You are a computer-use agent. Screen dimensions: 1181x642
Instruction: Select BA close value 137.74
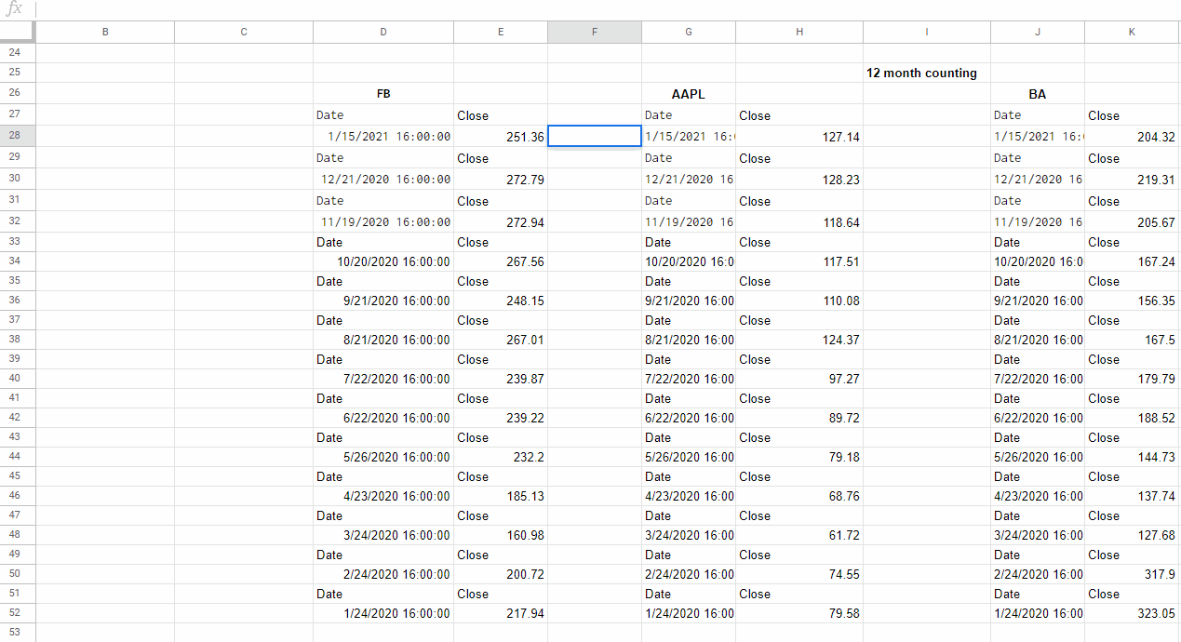(1132, 497)
